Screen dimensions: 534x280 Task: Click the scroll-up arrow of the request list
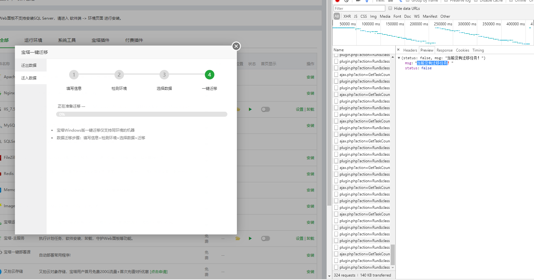click(393, 57)
